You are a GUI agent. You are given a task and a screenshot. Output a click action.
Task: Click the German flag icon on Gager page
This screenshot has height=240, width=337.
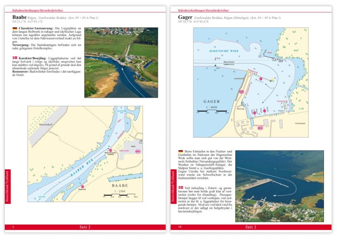pos(181,152)
